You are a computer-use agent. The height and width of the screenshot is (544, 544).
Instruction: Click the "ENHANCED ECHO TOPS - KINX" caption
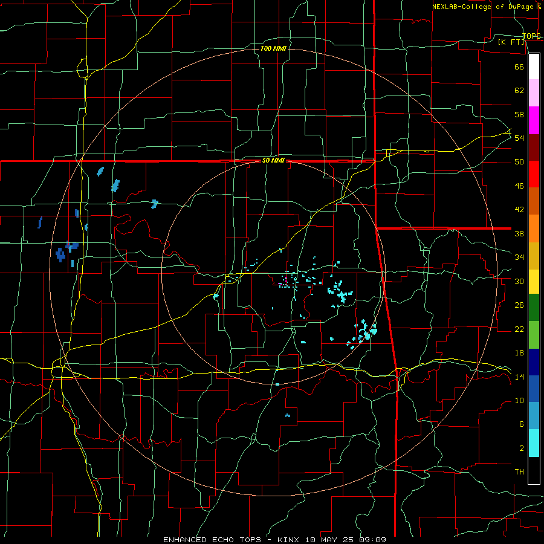233,540
